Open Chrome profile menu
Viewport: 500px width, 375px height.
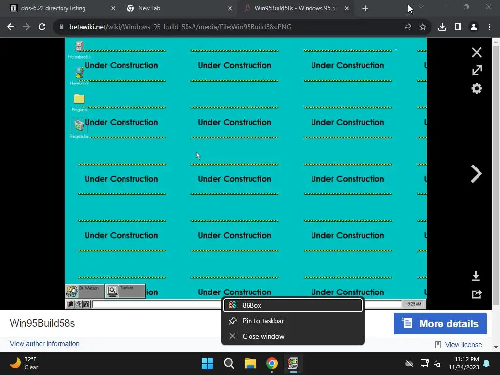[474, 27]
